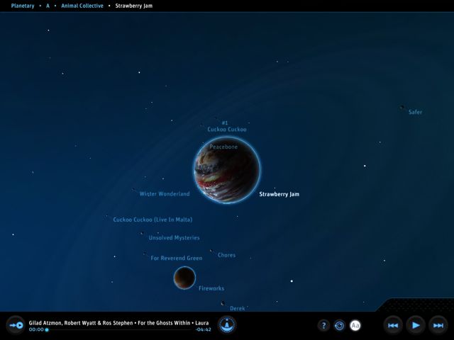Click the Planetary breadcrumb

(x=23, y=6)
